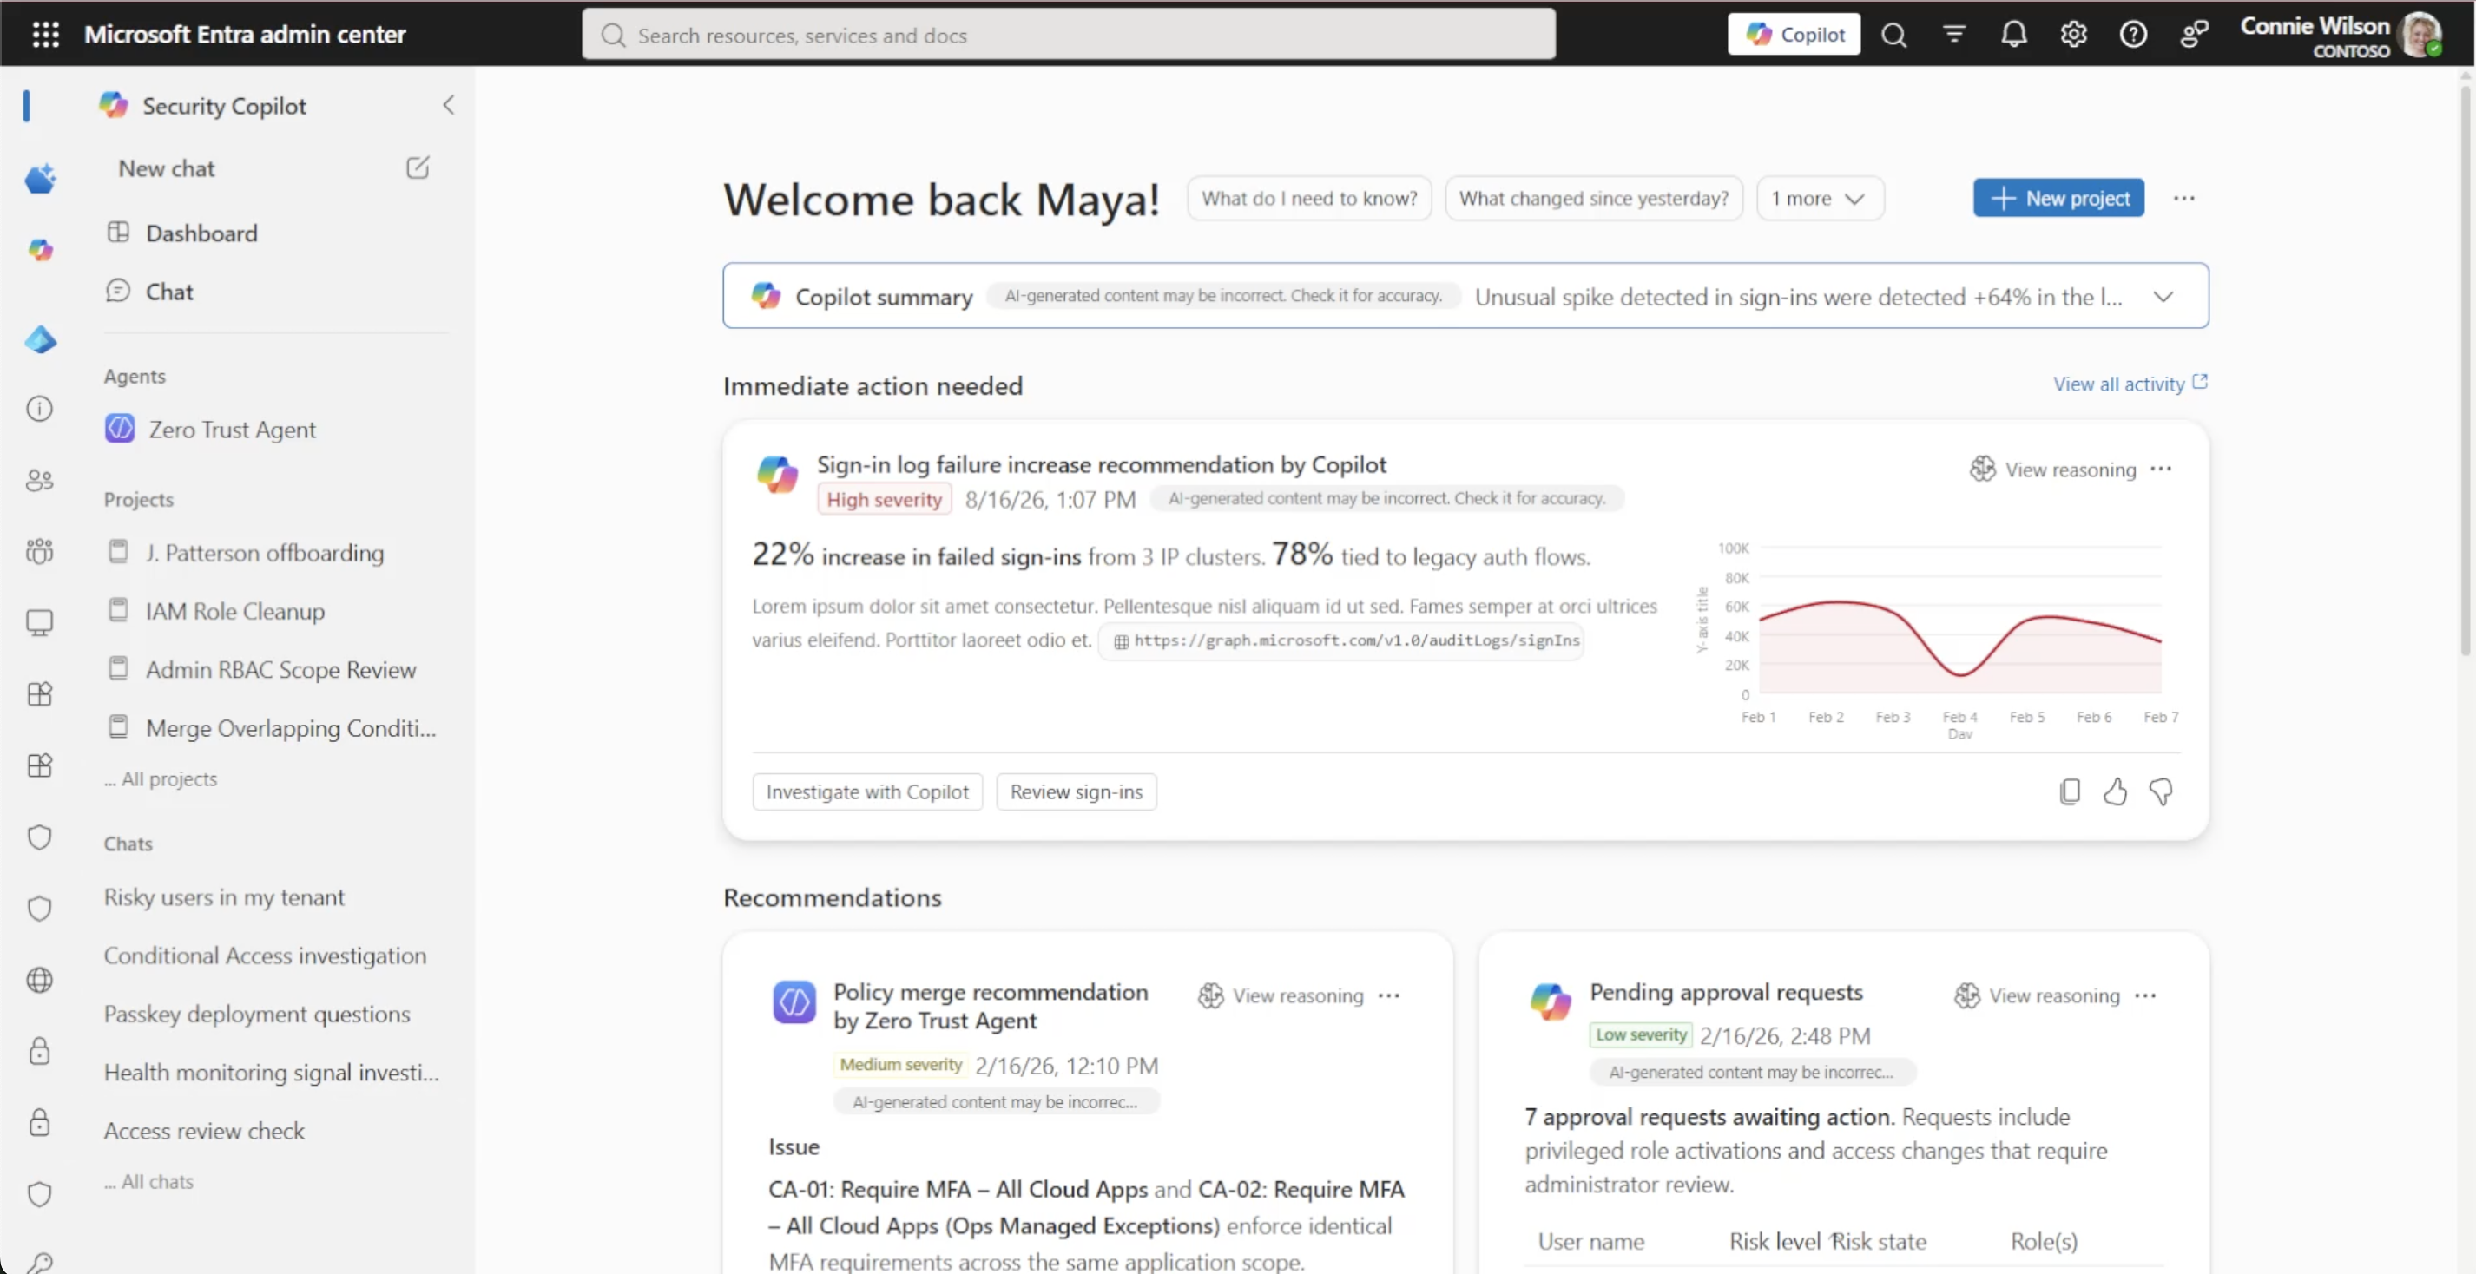Click Review sign-ins
Screen dimensions: 2476x1274
1076,791
